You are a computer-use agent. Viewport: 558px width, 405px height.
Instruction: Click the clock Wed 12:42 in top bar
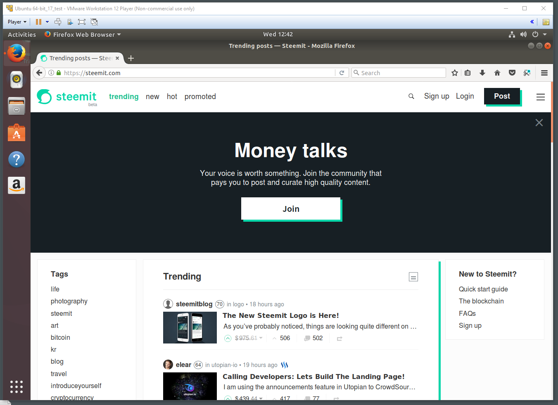tap(278, 34)
